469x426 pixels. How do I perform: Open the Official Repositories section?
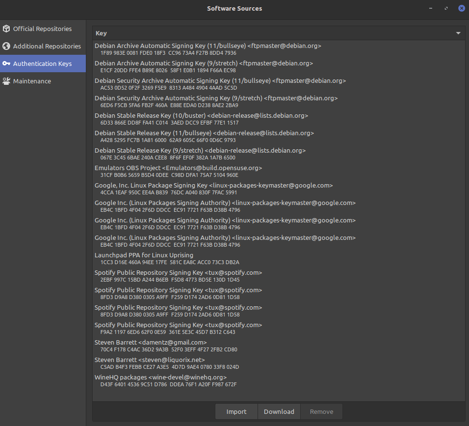tap(43, 29)
